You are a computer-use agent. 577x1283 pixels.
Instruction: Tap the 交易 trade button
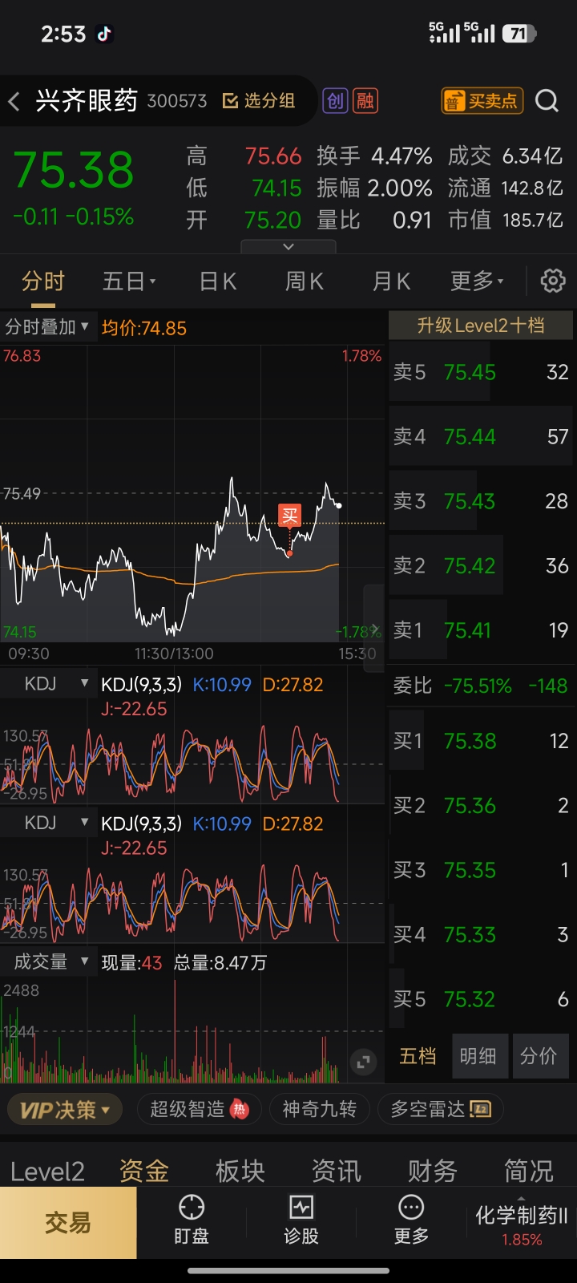point(68,1223)
